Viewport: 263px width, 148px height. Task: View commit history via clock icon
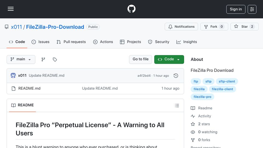pos(176,76)
